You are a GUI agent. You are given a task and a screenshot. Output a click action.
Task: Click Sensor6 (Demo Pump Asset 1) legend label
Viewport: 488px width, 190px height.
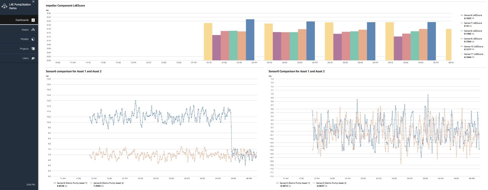72,183
